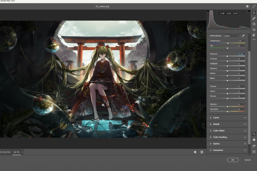
Task: Toggle the color sampler overlay tool
Action: pyautogui.click(x=254, y=146)
